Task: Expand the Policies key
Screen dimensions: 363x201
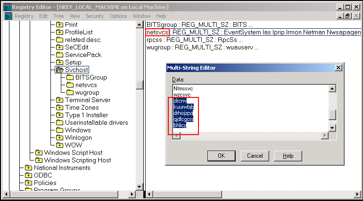Action: pos(28,183)
